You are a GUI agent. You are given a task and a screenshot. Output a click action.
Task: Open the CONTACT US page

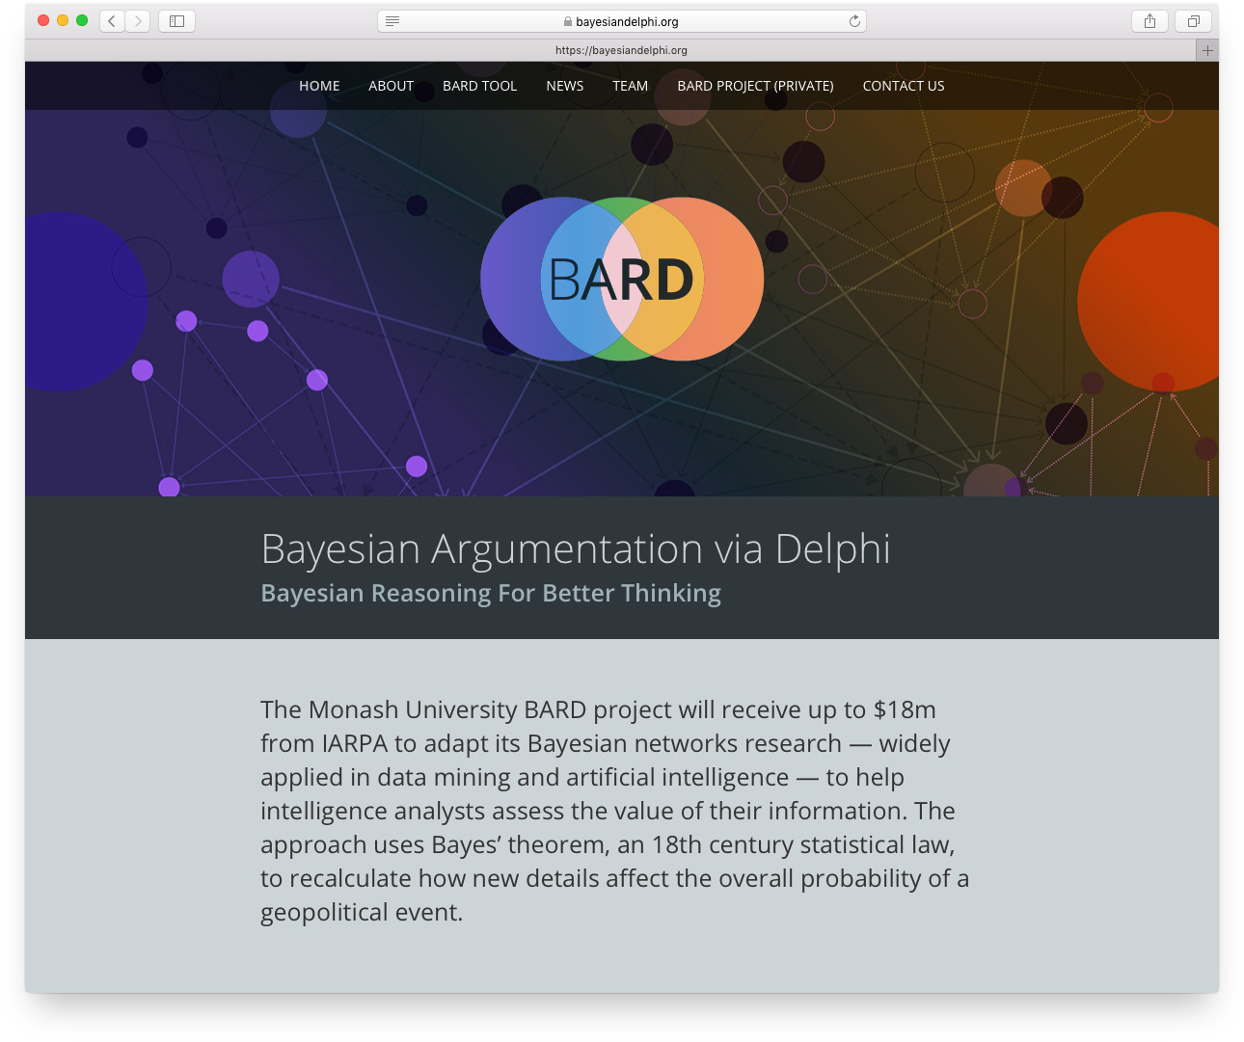click(x=904, y=86)
